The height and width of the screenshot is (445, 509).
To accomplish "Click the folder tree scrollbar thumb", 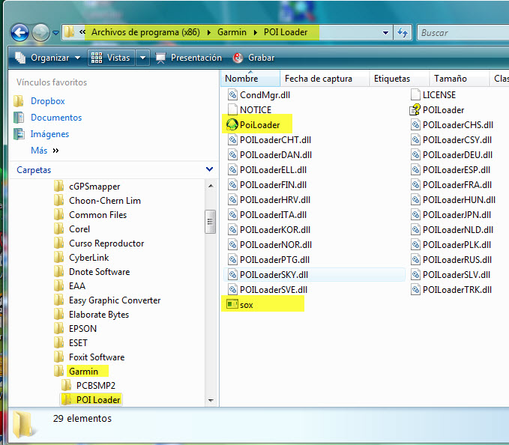I will click(x=210, y=222).
